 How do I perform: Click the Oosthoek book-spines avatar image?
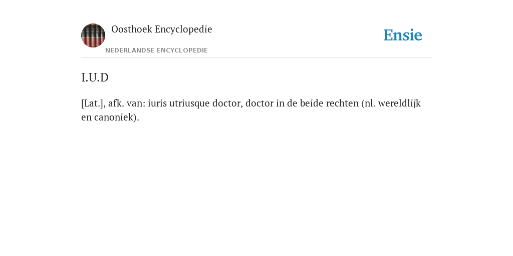tap(93, 35)
